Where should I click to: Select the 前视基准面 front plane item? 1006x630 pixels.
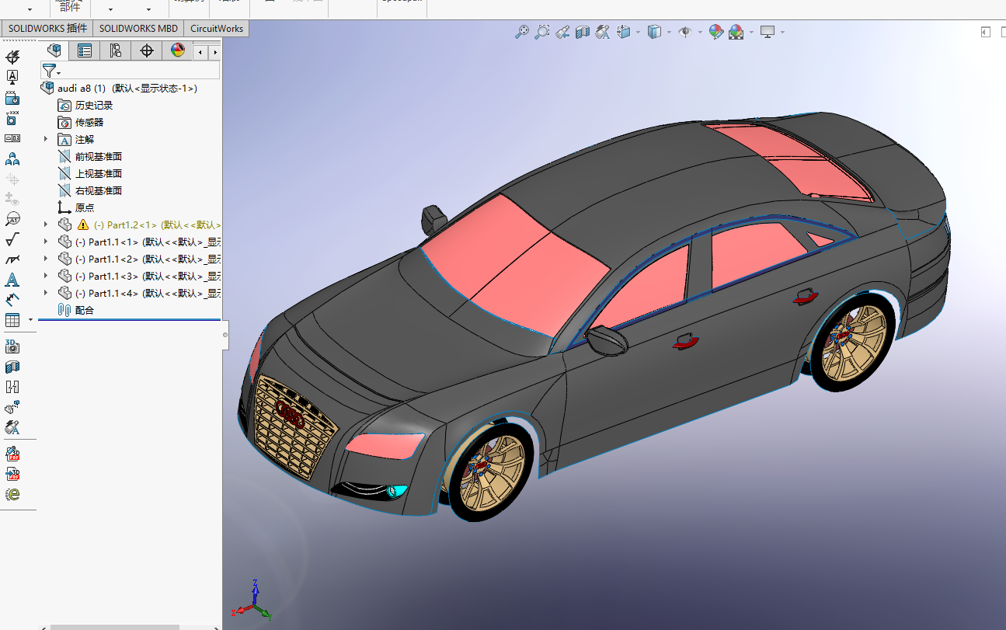[99, 156]
